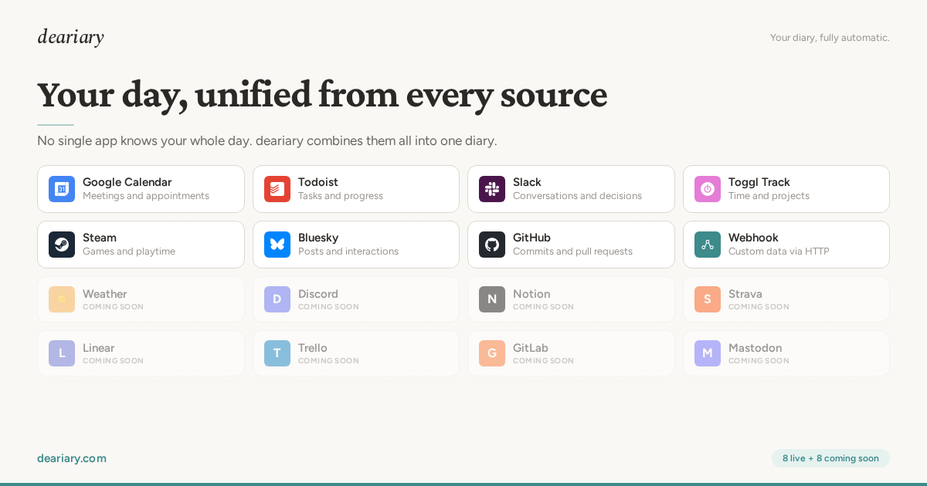
Task: Click the Notion icon
Action: click(x=492, y=299)
